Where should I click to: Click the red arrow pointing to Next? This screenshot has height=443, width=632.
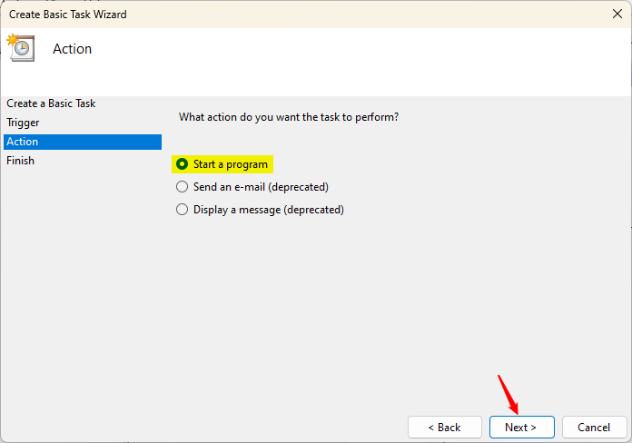[508, 392]
